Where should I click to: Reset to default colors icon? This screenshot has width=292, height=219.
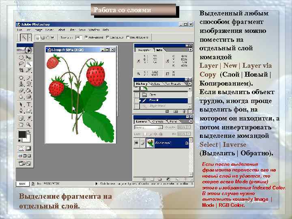[20, 141]
